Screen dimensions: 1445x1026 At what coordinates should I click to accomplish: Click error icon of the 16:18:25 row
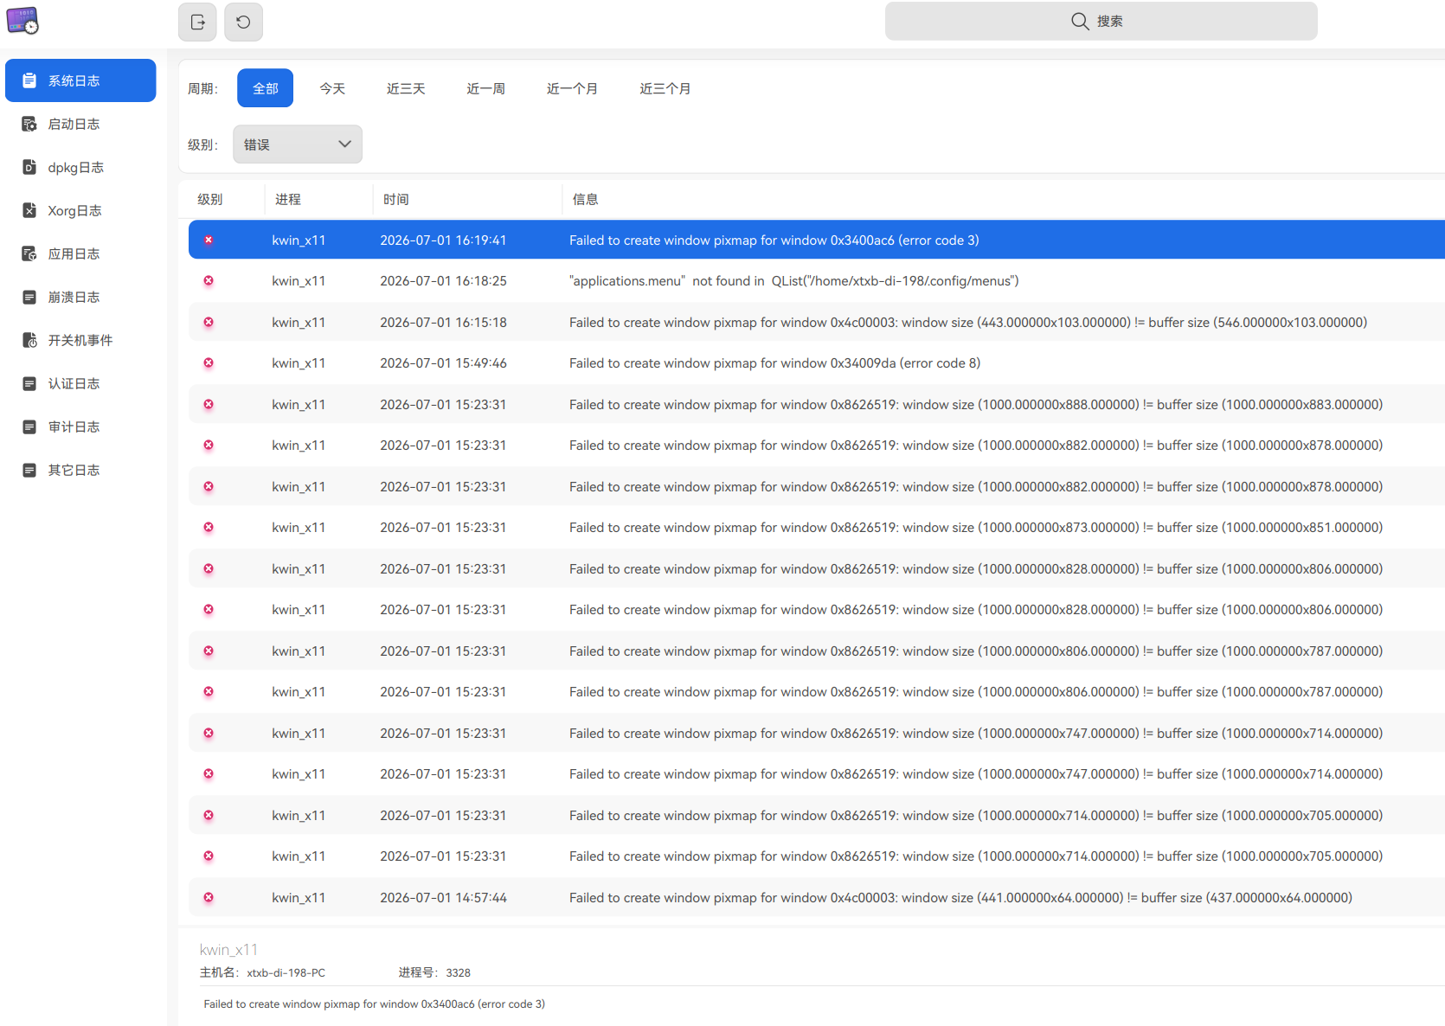tap(209, 280)
